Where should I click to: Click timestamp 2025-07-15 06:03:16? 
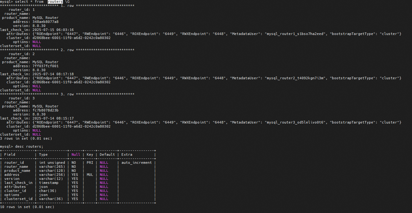point(53,30)
